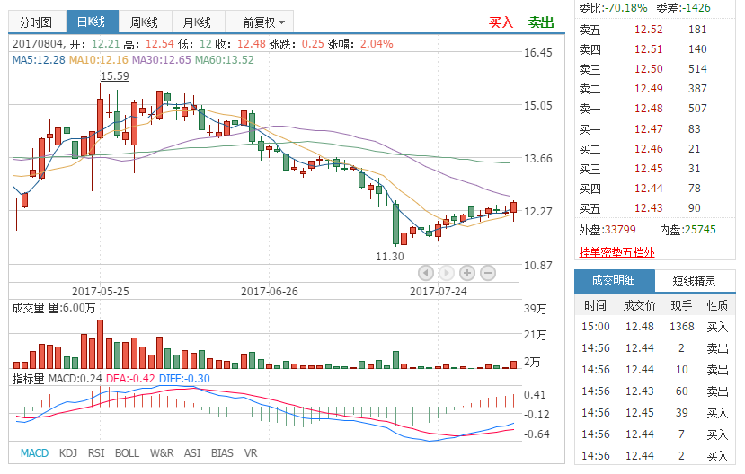The width and height of the screenshot is (745, 474).
Task: Switch indicator to BIAS
Action: click(x=222, y=453)
